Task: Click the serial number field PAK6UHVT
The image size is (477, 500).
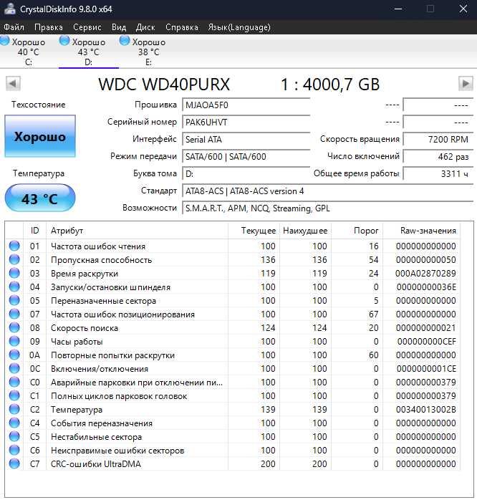Action: coord(246,122)
